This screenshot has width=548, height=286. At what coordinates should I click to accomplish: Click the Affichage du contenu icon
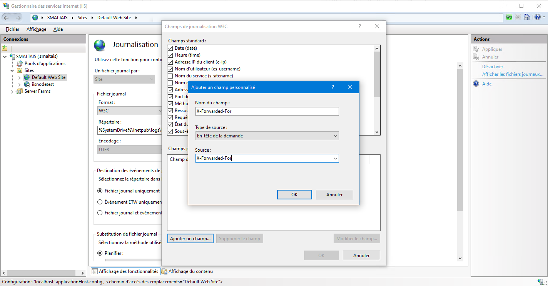[x=164, y=271]
